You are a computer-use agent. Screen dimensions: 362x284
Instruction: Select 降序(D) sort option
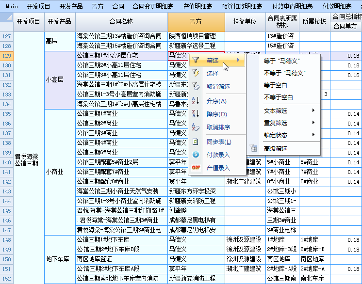point(217,114)
